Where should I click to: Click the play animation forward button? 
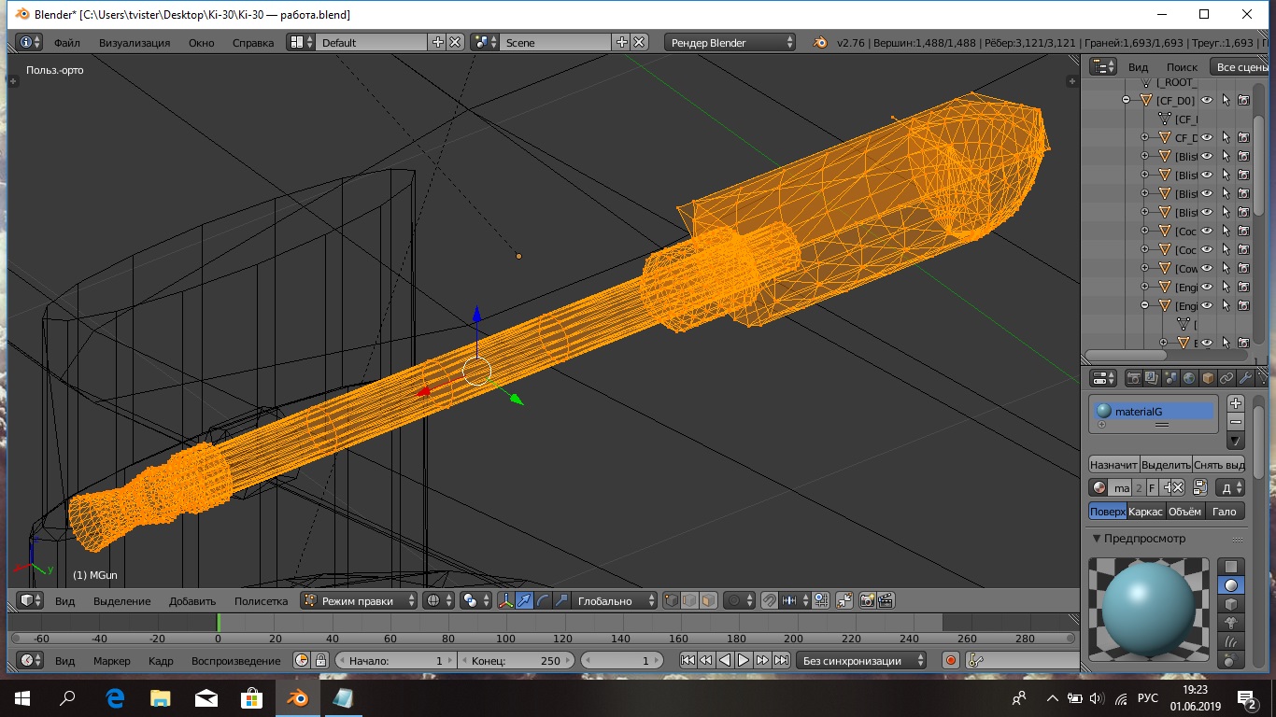pos(744,660)
